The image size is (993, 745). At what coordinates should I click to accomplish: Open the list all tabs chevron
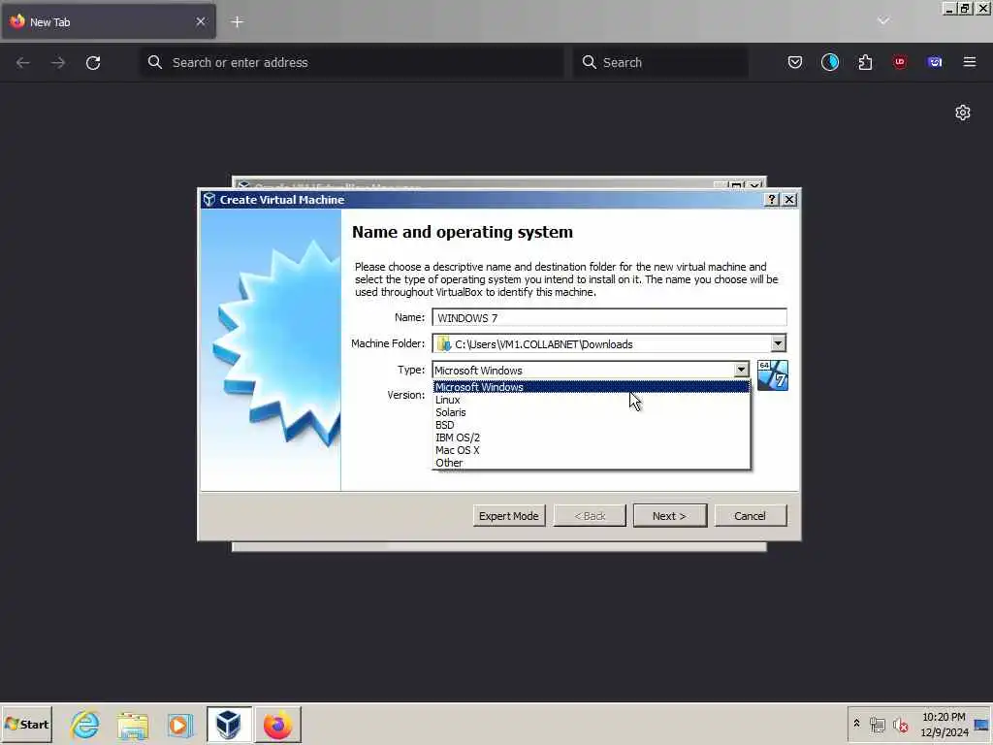tap(883, 21)
